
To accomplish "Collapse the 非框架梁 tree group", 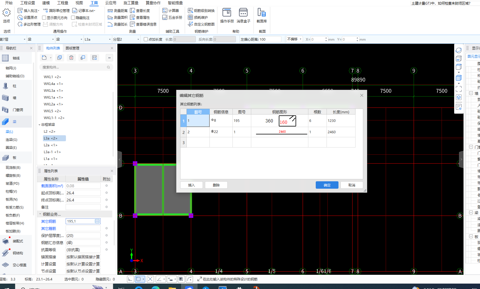I will click(40, 125).
